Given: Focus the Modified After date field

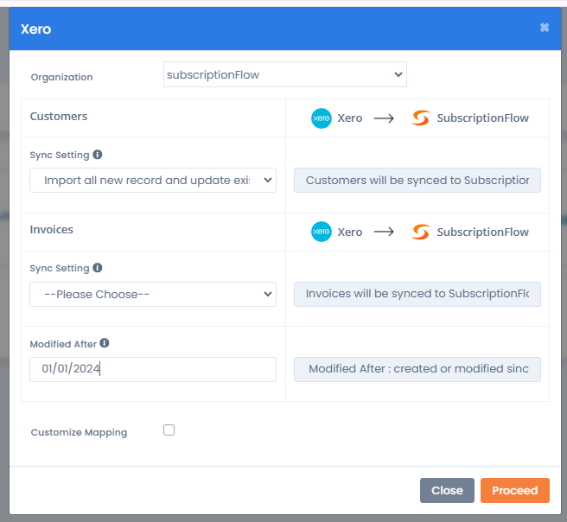Looking at the screenshot, I should (153, 369).
